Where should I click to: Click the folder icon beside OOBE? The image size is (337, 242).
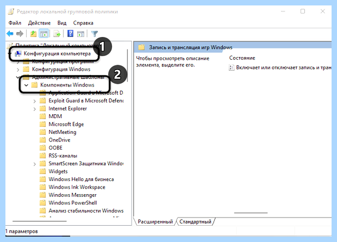pyautogui.click(x=43, y=148)
